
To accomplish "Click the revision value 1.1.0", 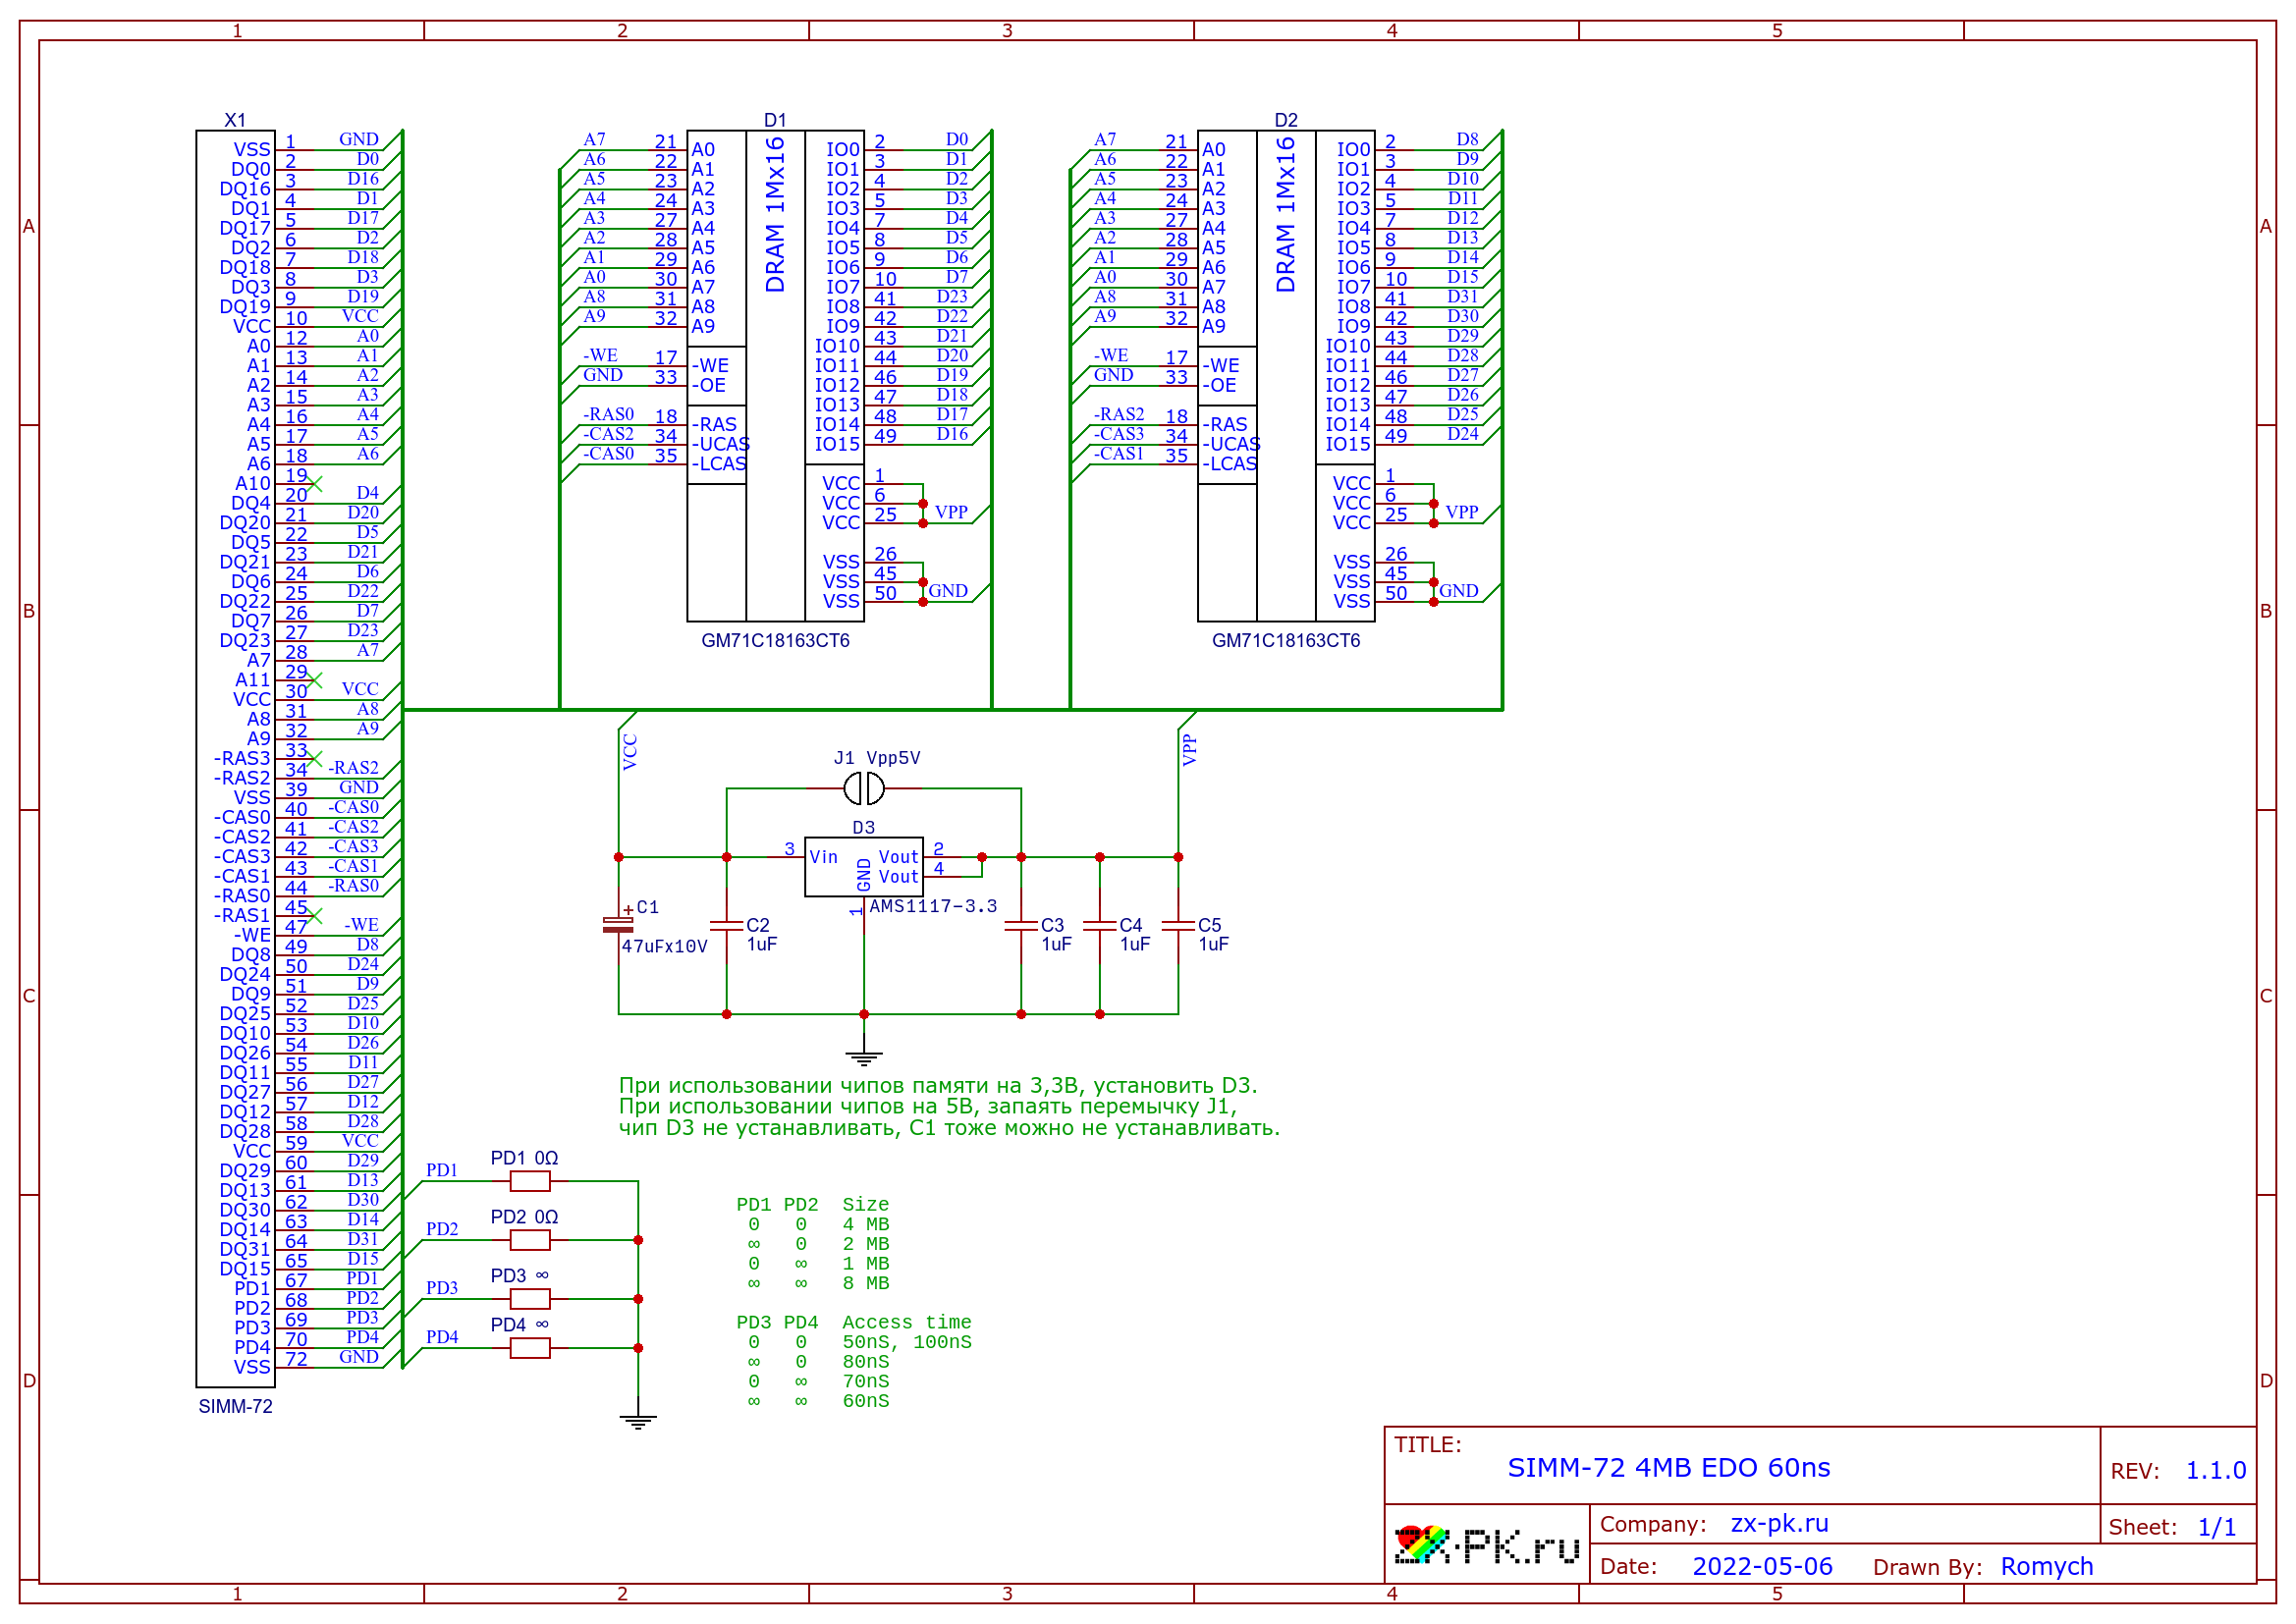I will [x=2215, y=1471].
